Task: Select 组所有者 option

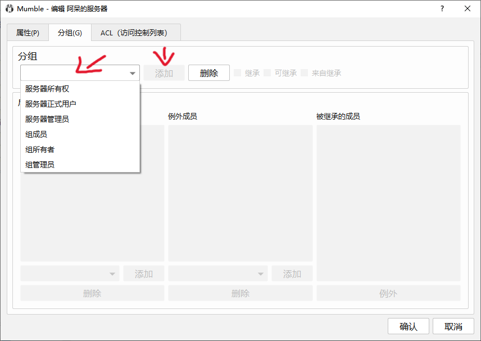Action: (40, 149)
